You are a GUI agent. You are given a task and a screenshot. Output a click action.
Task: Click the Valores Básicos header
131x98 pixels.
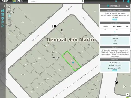(x=115, y=23)
